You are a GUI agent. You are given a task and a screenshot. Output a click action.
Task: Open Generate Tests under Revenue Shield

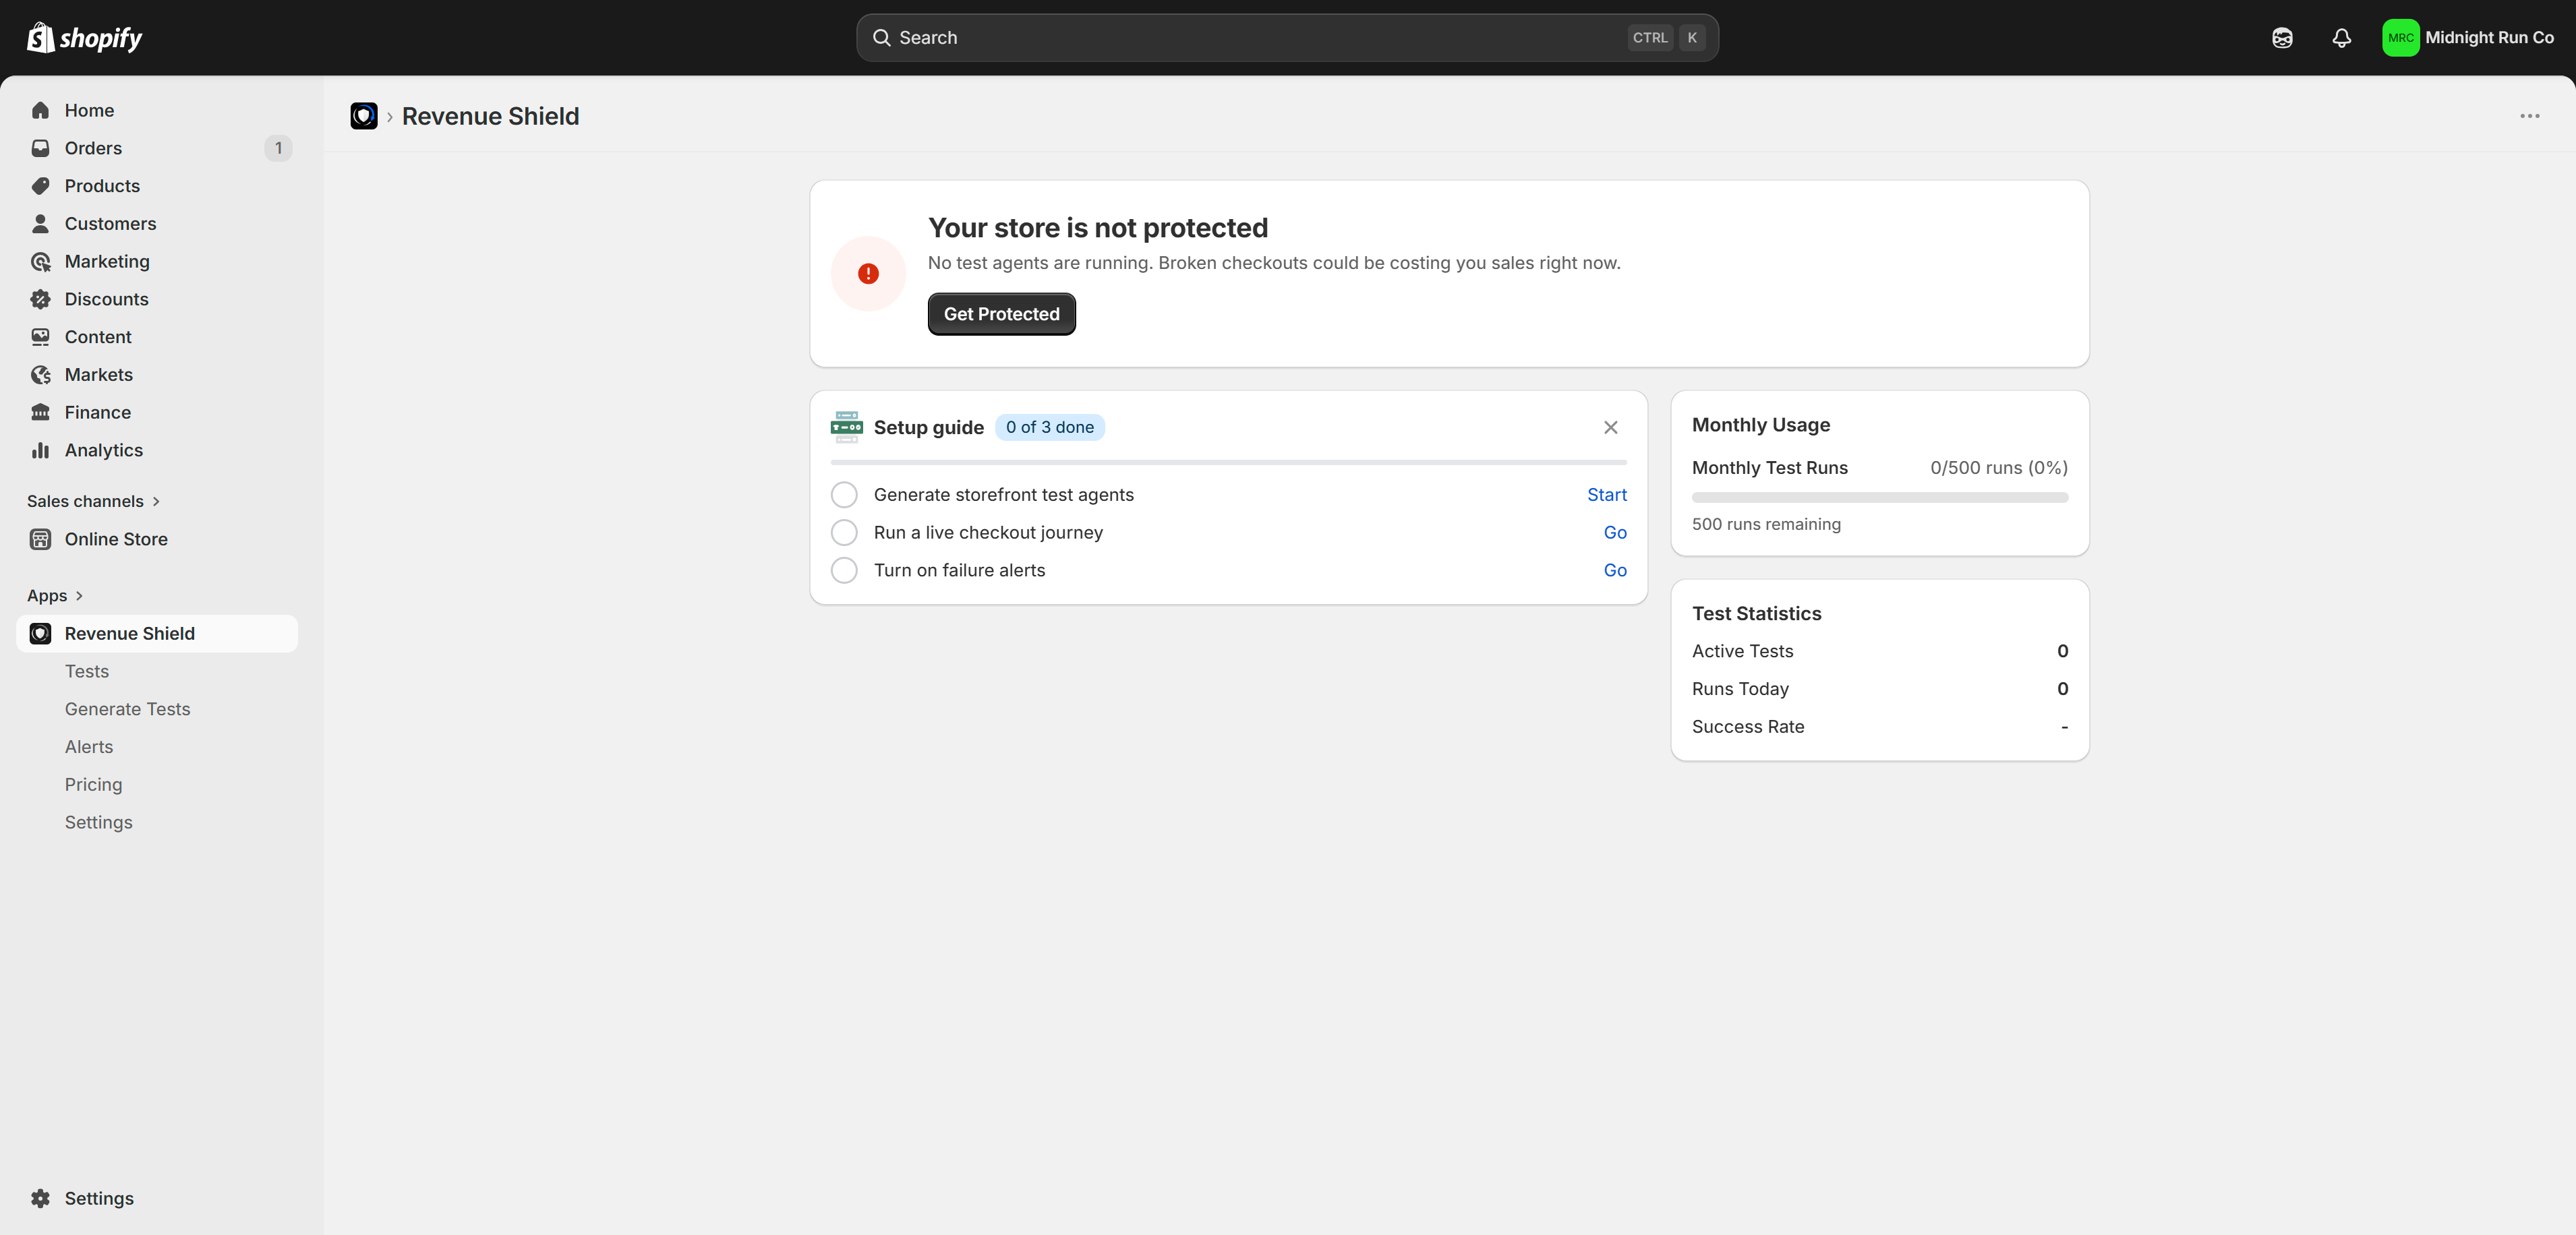(127, 709)
